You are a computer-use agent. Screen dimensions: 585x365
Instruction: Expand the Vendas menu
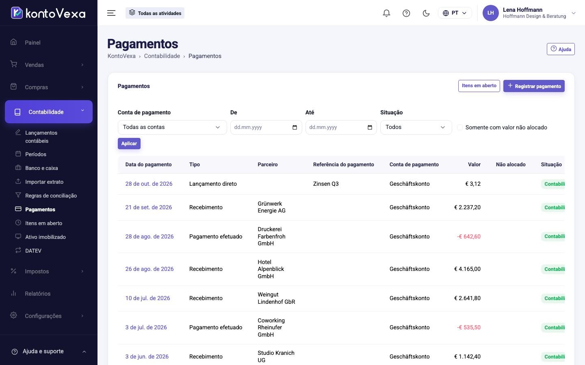pyautogui.click(x=49, y=65)
